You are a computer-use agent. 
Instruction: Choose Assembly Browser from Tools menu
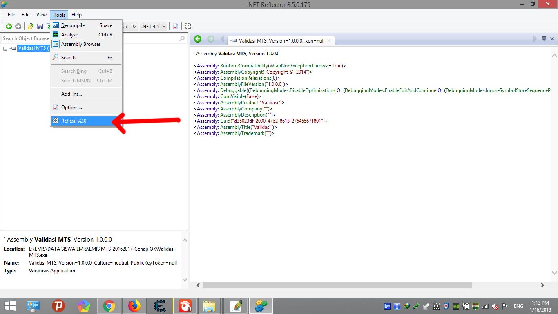coord(86,44)
